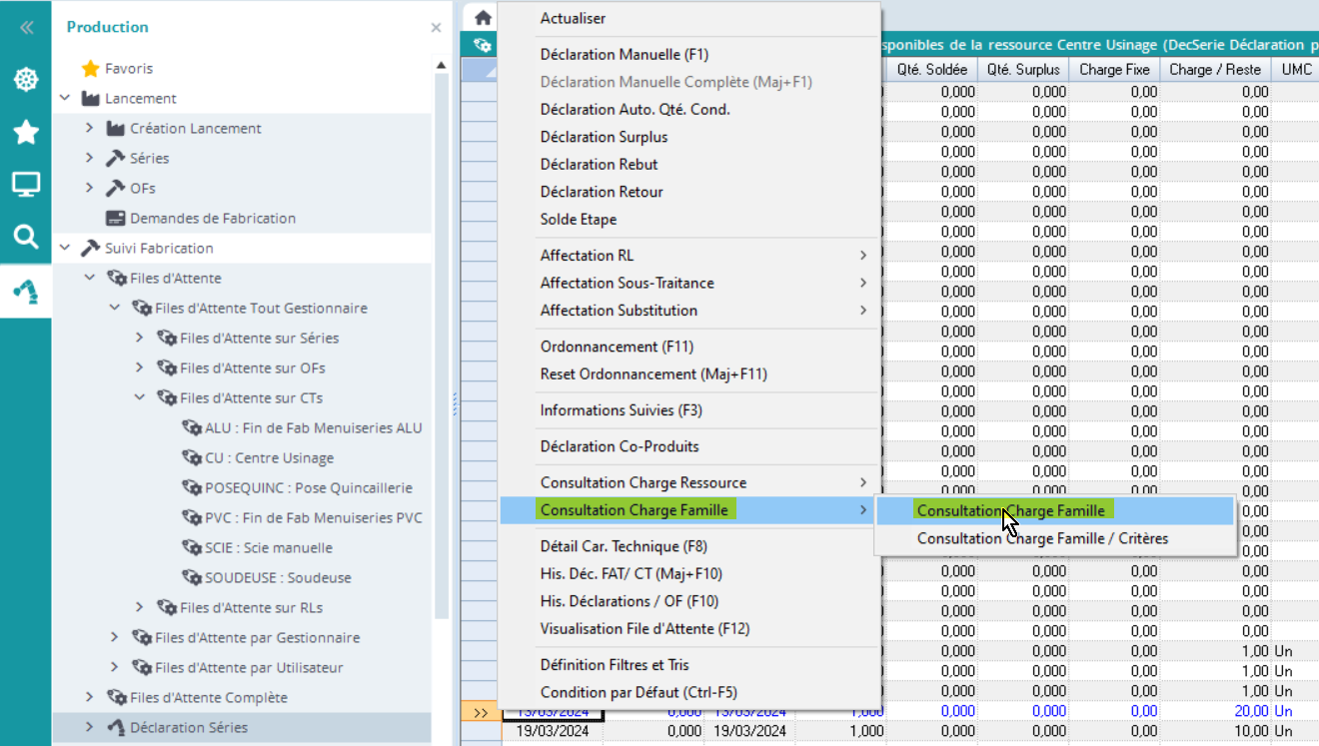Screen dimensions: 1319x746
Task: Collapse sidebar with double chevron icon
Action: 26,28
